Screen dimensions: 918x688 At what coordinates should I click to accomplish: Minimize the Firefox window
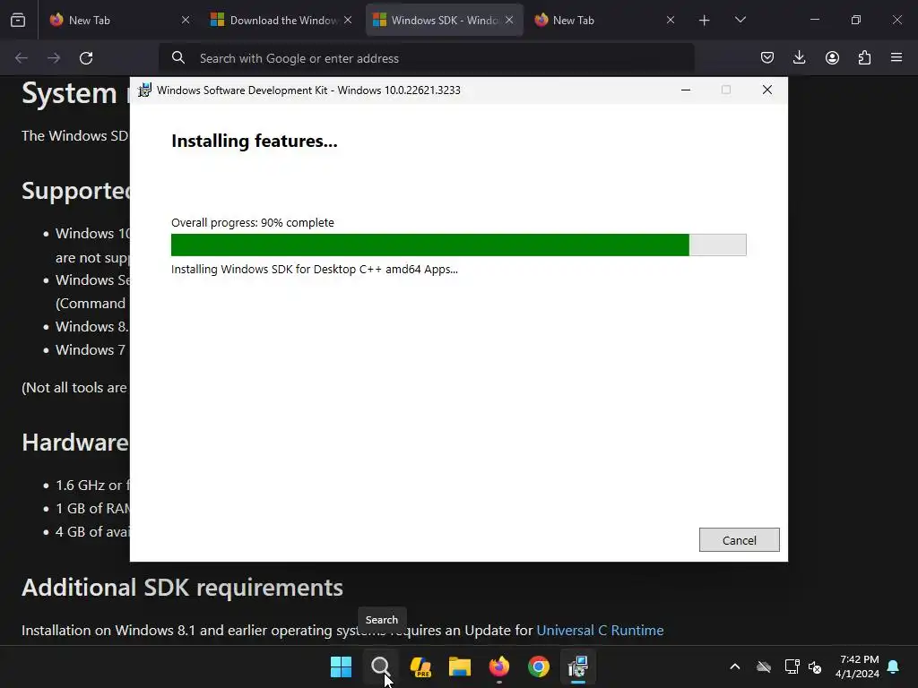tap(814, 20)
